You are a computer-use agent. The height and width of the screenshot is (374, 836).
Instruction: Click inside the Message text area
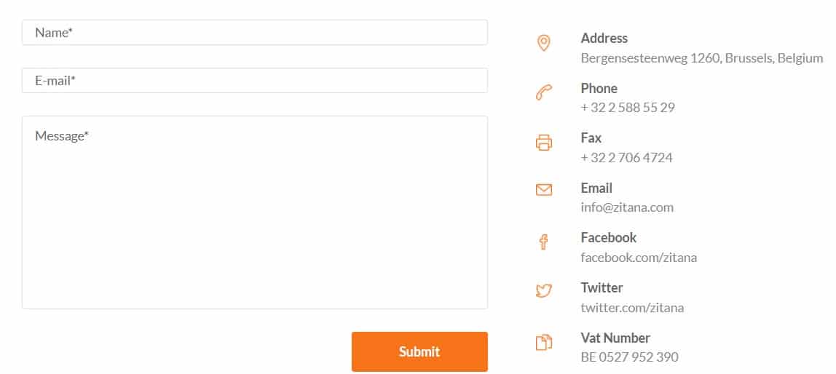tap(254, 212)
